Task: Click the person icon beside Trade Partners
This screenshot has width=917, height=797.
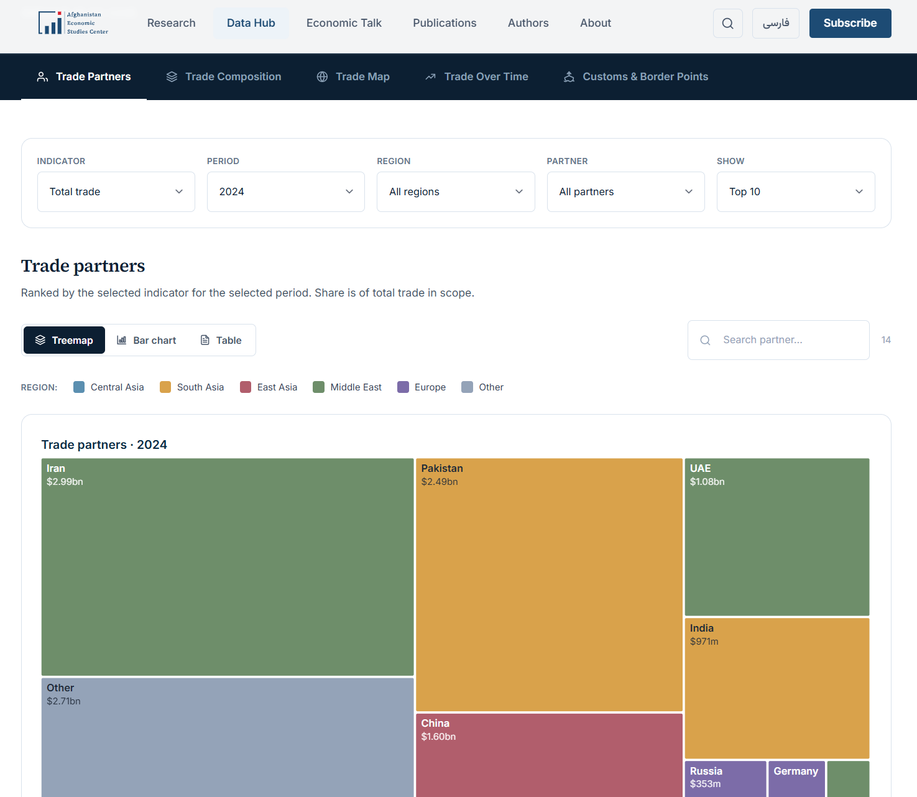Action: tap(42, 77)
